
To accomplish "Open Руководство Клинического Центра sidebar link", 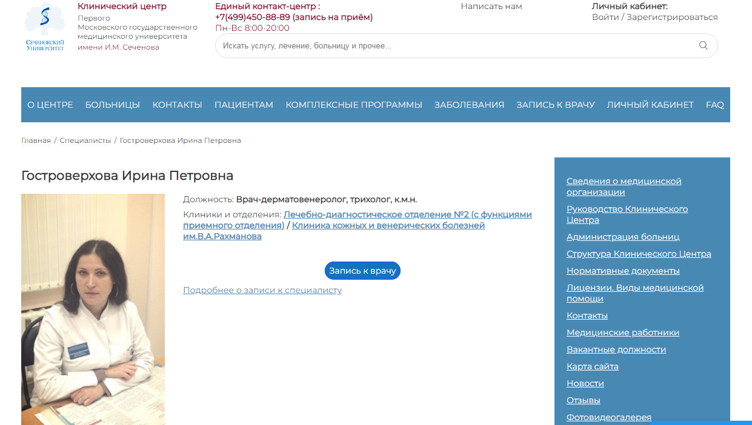I will click(627, 214).
